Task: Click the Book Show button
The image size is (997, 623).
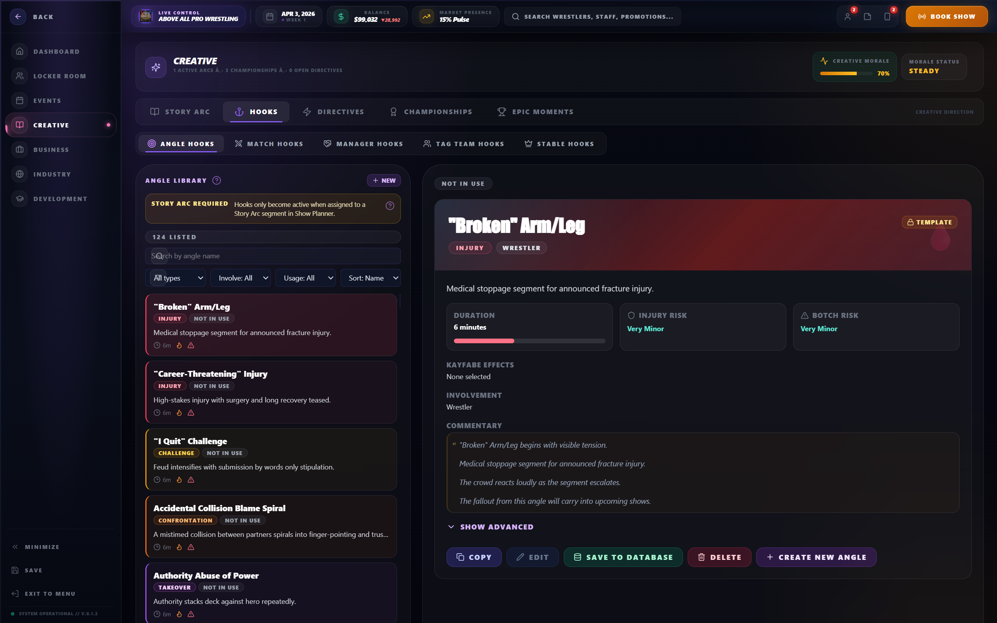Action: (x=946, y=17)
